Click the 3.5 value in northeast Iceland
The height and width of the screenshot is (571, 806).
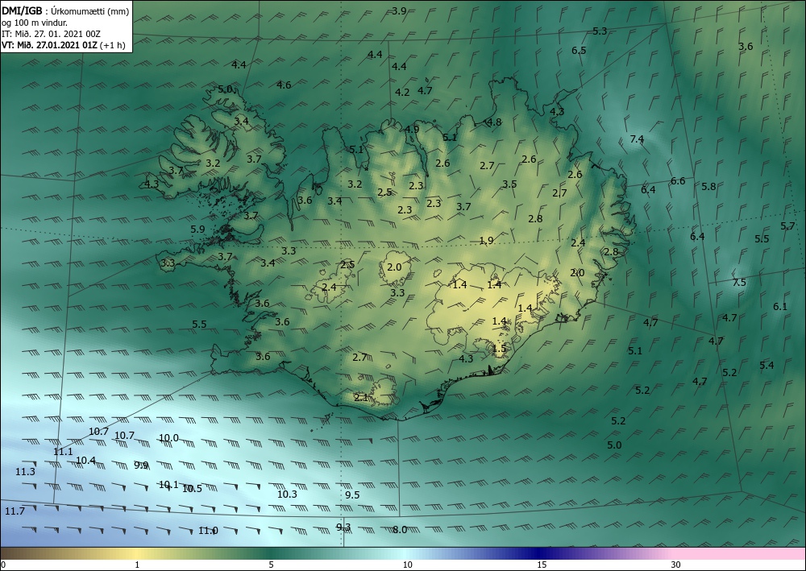point(509,184)
